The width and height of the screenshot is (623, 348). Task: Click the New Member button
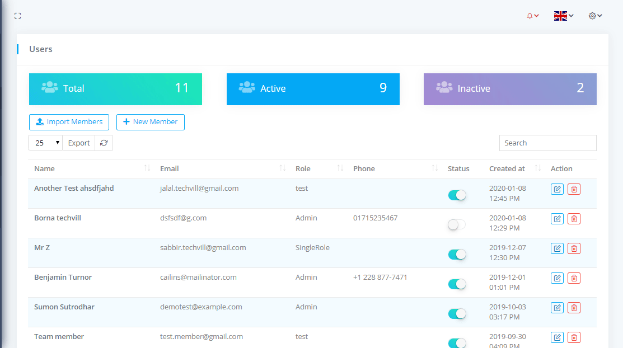[x=150, y=122]
